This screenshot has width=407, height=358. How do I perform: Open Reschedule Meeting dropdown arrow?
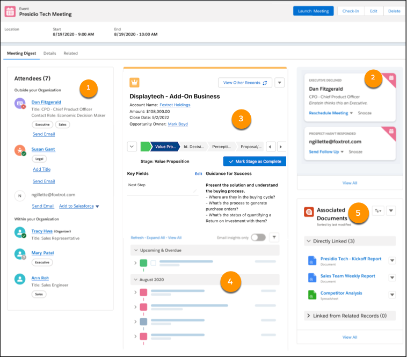(351, 113)
